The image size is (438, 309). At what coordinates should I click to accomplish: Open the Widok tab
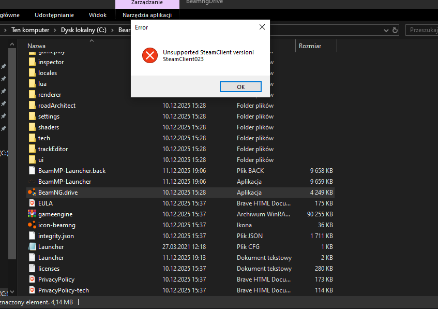pyautogui.click(x=98, y=15)
